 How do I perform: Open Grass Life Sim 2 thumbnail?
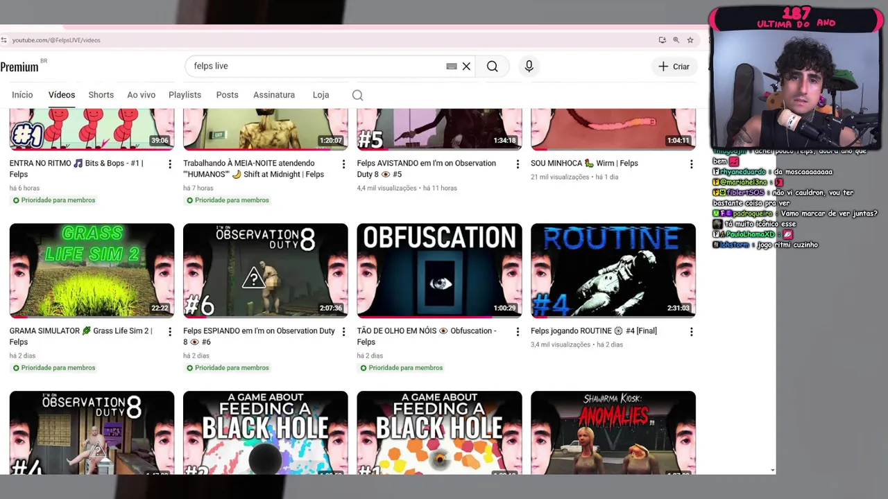92,270
